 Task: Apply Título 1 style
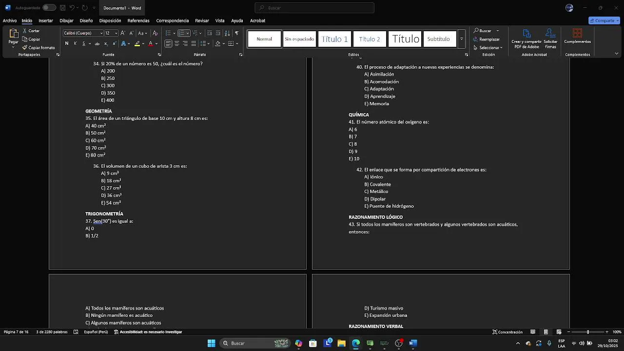(334, 39)
